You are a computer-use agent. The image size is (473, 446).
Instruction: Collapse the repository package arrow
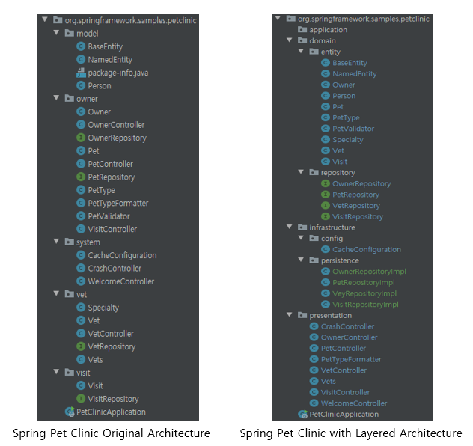pos(301,171)
